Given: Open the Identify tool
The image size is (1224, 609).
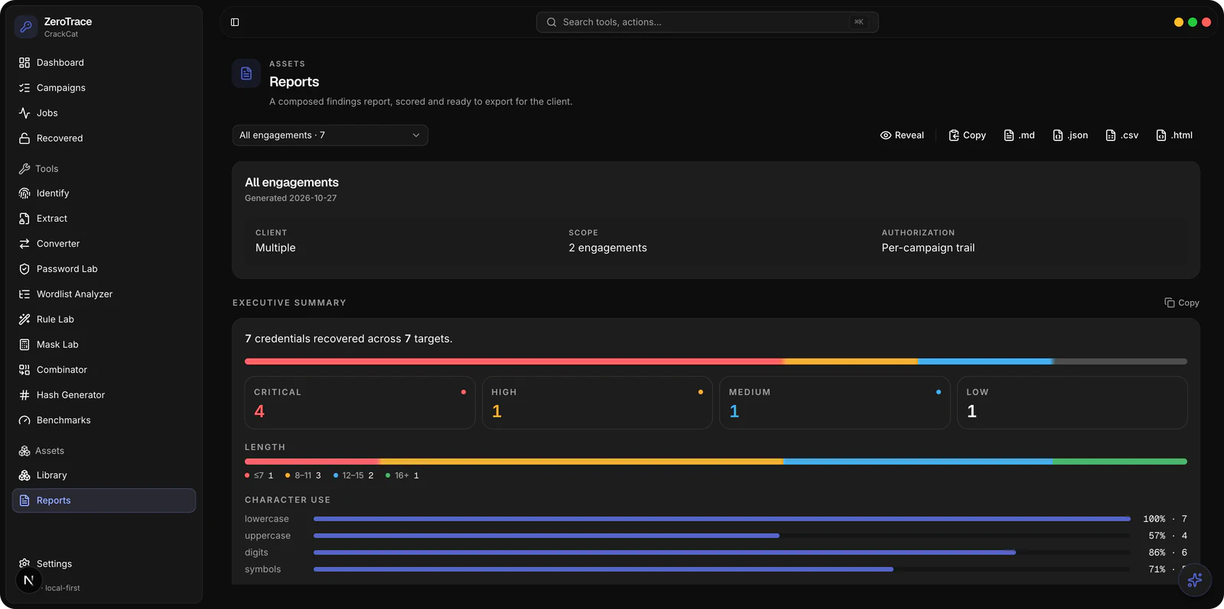Looking at the screenshot, I should click(x=104, y=193).
